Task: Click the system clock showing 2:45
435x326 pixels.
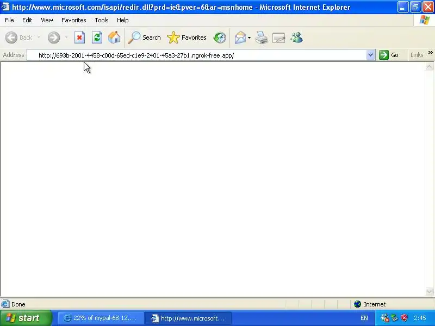Action: [x=420, y=318]
